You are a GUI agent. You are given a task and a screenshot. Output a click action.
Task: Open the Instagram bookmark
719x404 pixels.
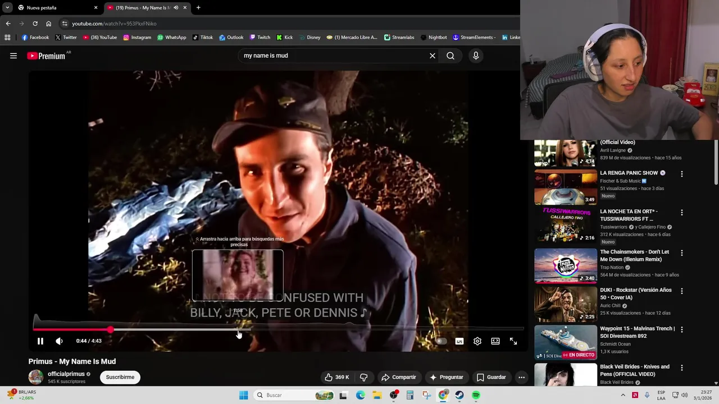pos(137,38)
